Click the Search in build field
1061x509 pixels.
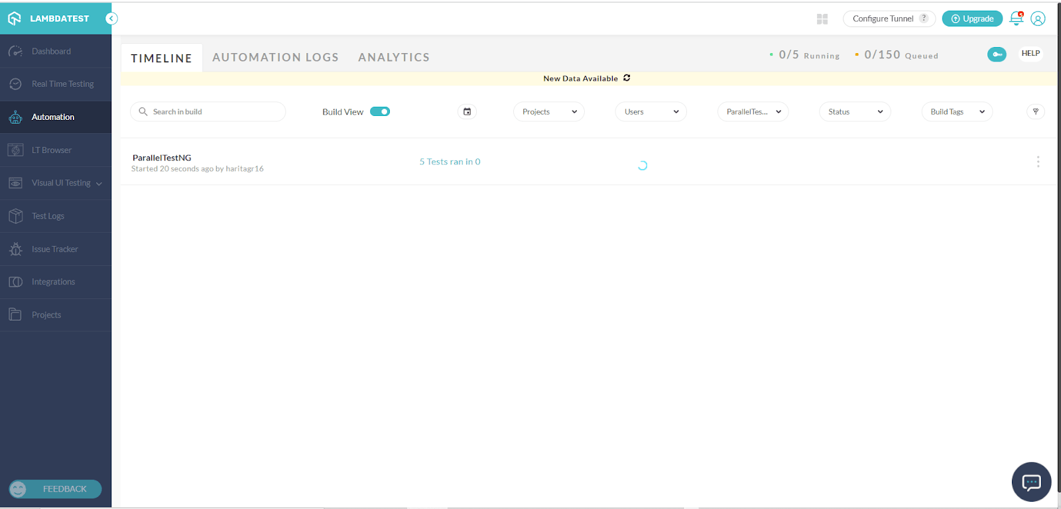(x=208, y=111)
